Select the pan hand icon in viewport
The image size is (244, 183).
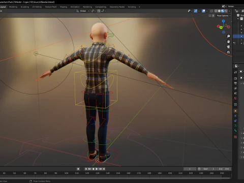[x=228, y=42]
